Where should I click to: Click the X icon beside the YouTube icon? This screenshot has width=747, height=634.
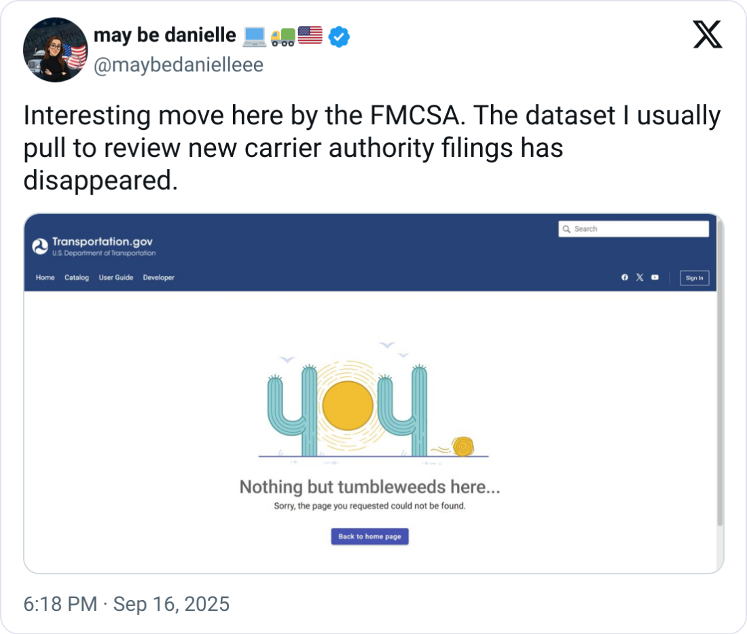[x=640, y=277]
